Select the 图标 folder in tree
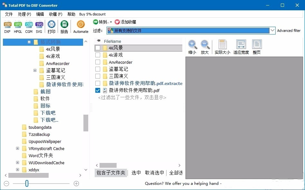This screenshot has height=190, width=305. (x=45, y=106)
